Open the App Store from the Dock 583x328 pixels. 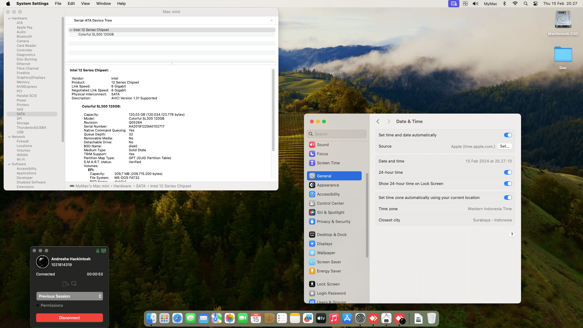point(347,318)
